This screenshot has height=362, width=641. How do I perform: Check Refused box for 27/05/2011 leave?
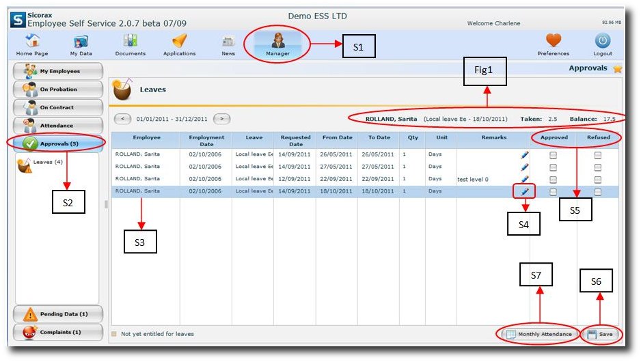click(598, 167)
